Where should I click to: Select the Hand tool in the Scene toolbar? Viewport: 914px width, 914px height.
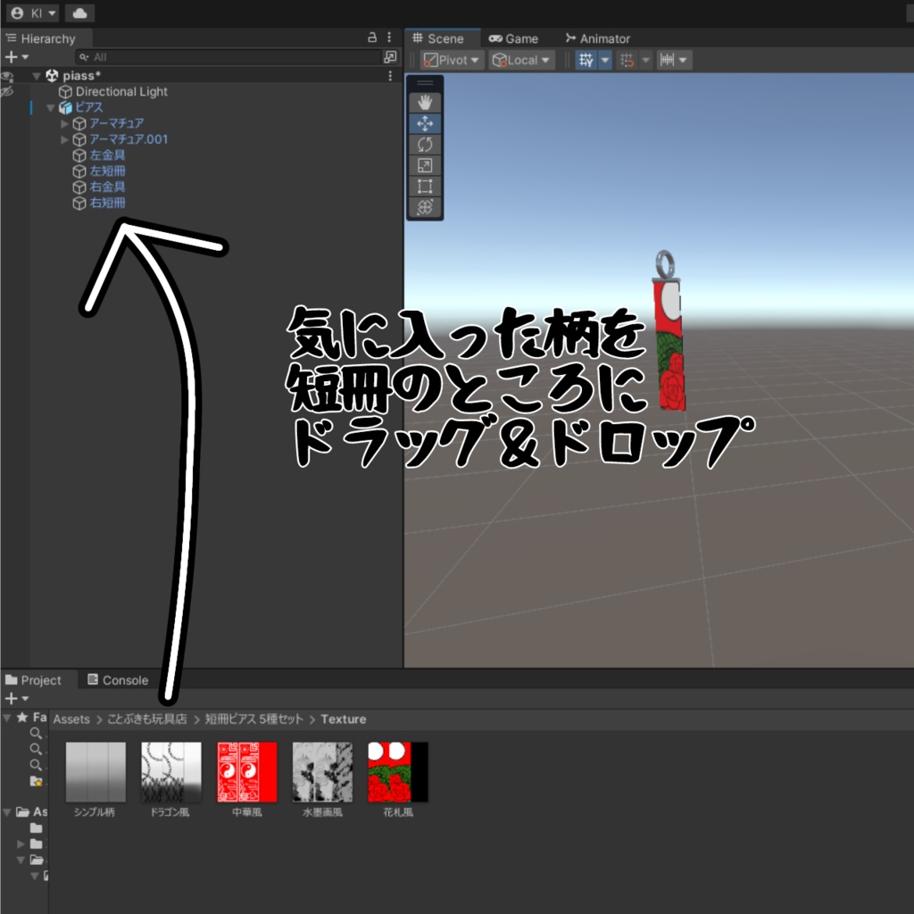[426, 101]
